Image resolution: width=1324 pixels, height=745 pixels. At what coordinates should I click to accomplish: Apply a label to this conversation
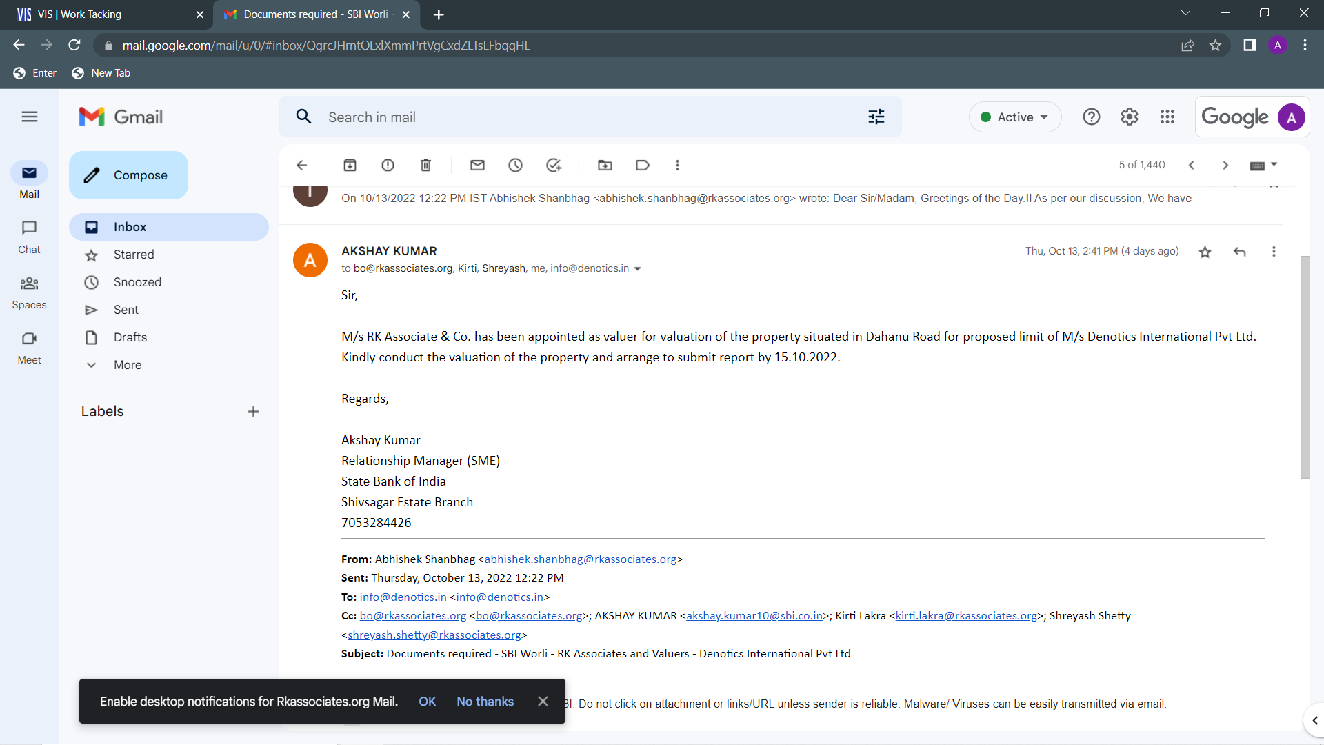[643, 165]
